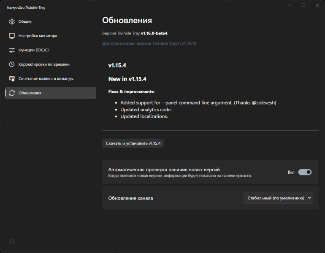Click the Вкл status label
325x253 pixels.
pyautogui.click(x=291, y=172)
